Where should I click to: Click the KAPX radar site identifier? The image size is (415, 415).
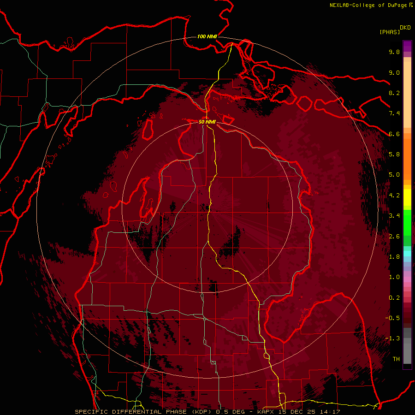266,412
